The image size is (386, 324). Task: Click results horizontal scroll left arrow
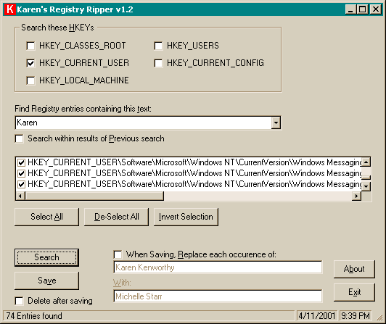click(x=20, y=196)
